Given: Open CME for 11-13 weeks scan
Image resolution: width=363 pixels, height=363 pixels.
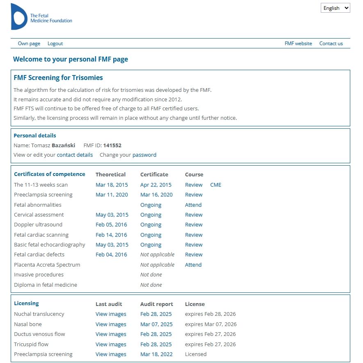Looking at the screenshot, I should click(215, 185).
